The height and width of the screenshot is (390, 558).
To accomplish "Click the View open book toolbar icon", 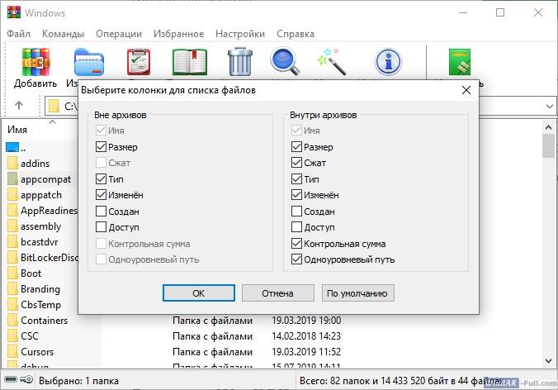I will pyautogui.click(x=190, y=62).
